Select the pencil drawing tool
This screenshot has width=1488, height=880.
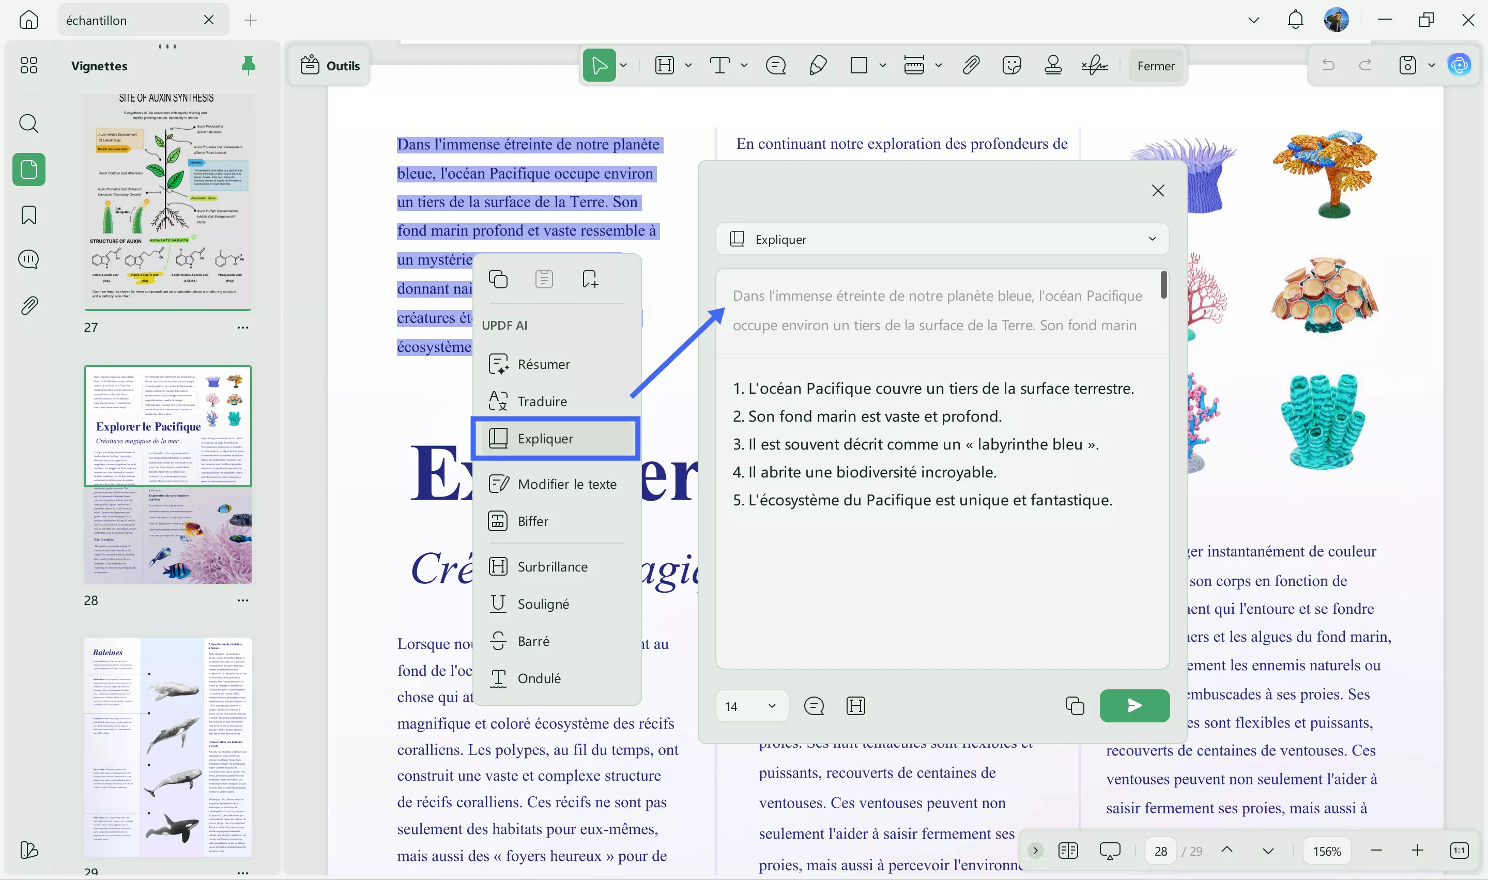818,65
